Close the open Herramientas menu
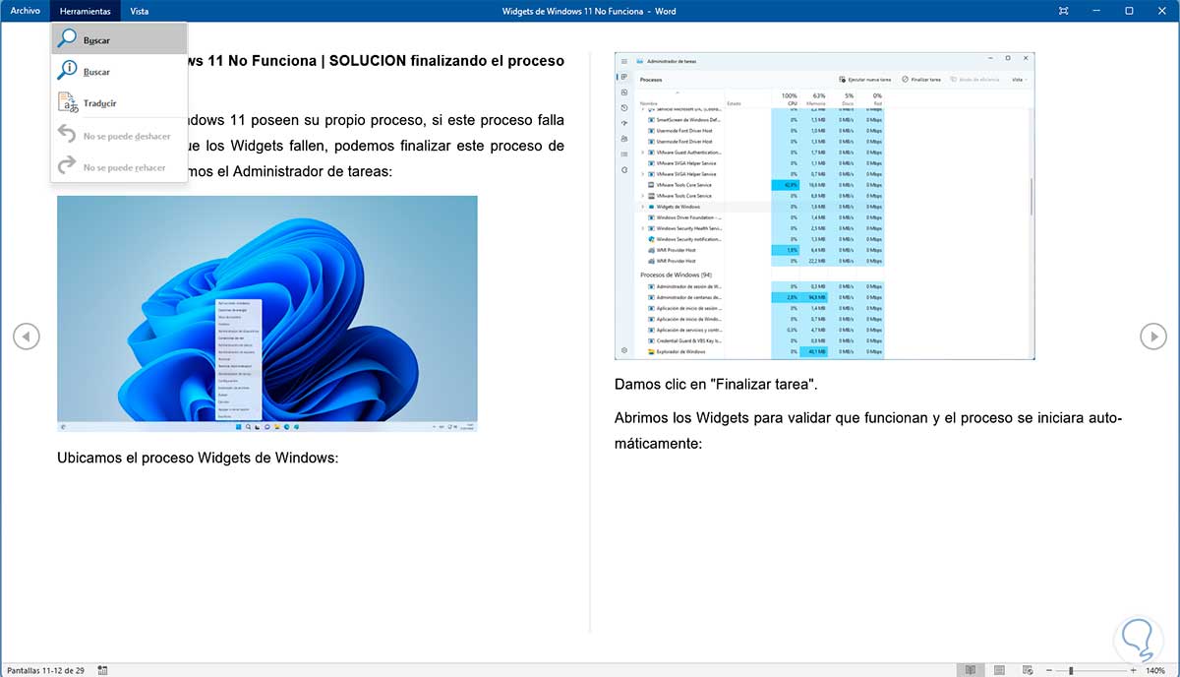Image resolution: width=1180 pixels, height=677 pixels. pos(85,11)
